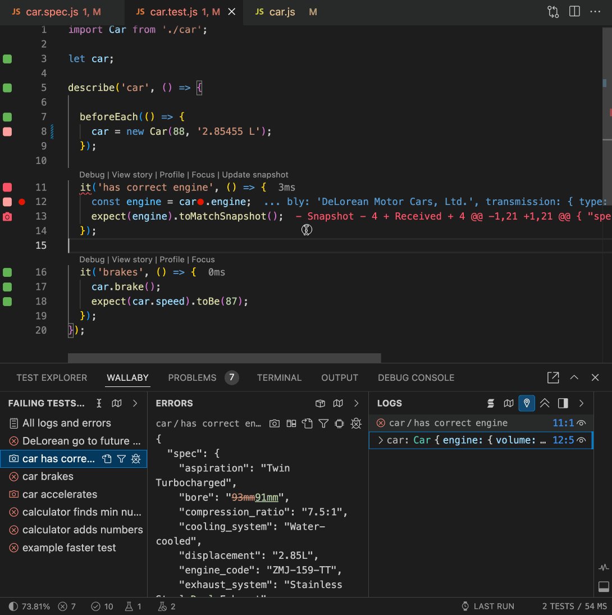Click the map icon in Failing Tests header

click(x=116, y=403)
